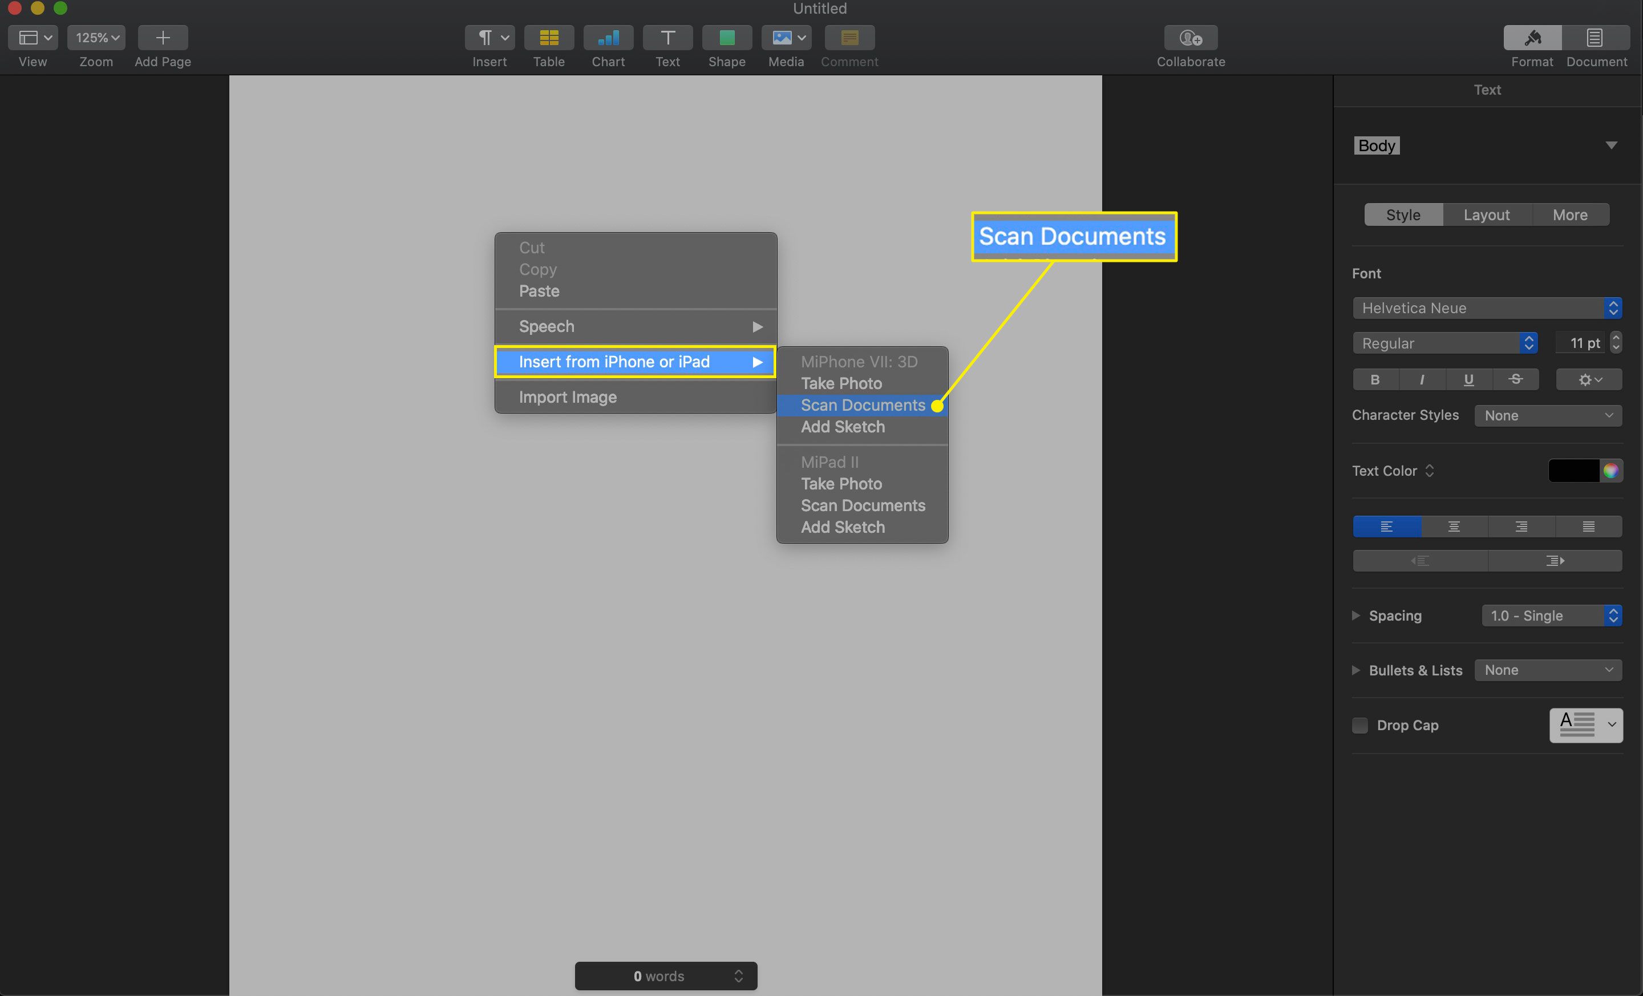Viewport: 1643px width, 996px height.
Task: Open the 1.0 - Single spacing dropdown
Action: click(x=1552, y=616)
